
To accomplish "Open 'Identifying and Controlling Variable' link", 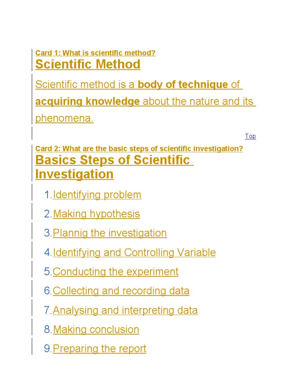I will click(134, 252).
